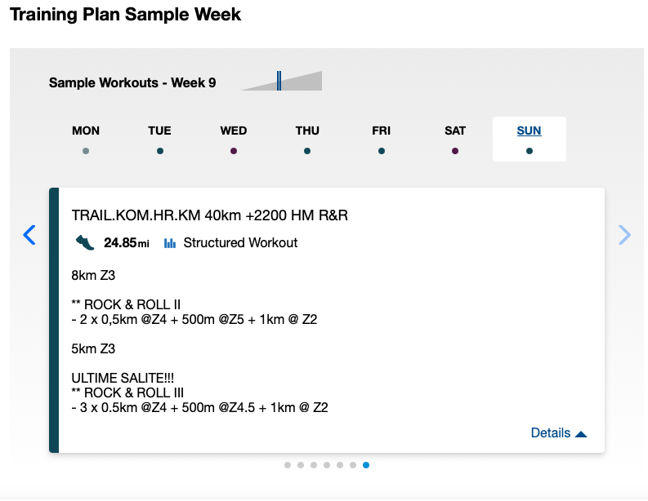
Task: Click the running shoe icon
Action: 85,242
